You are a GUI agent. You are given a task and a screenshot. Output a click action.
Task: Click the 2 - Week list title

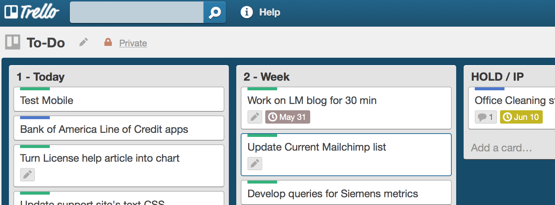click(267, 77)
